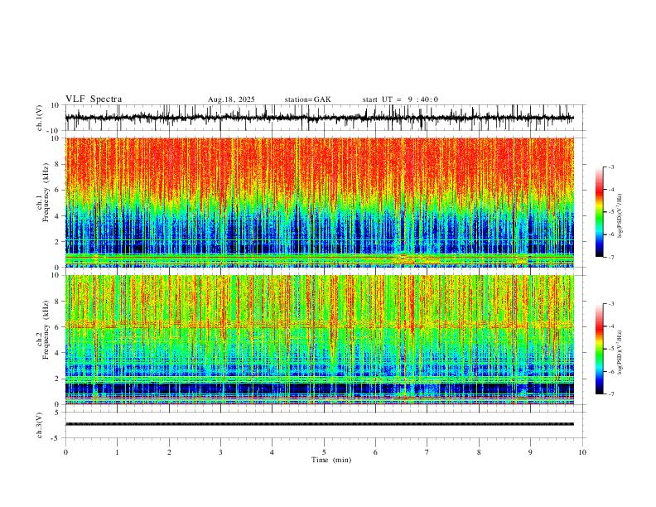Image resolution: width=656 pixels, height=507 pixels.
Task: Select the "station=GAK" header label
Action: coord(307,99)
